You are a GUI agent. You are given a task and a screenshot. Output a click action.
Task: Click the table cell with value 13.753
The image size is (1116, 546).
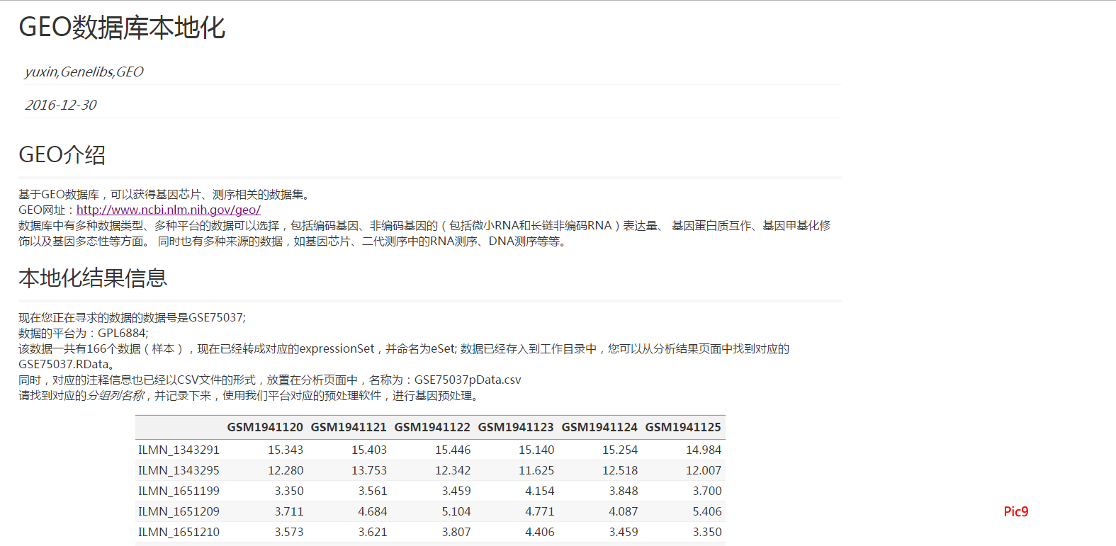coord(368,470)
